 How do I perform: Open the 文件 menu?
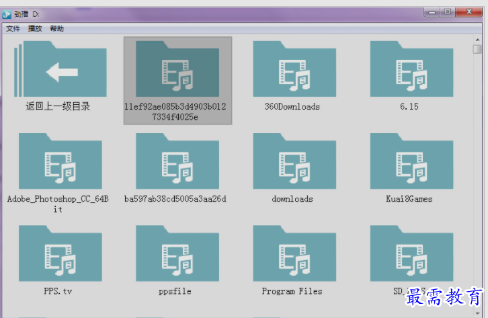pos(13,29)
